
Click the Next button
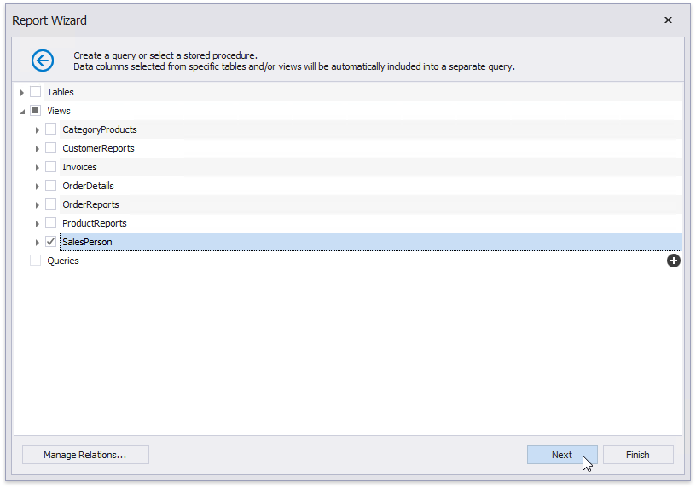[x=561, y=455]
